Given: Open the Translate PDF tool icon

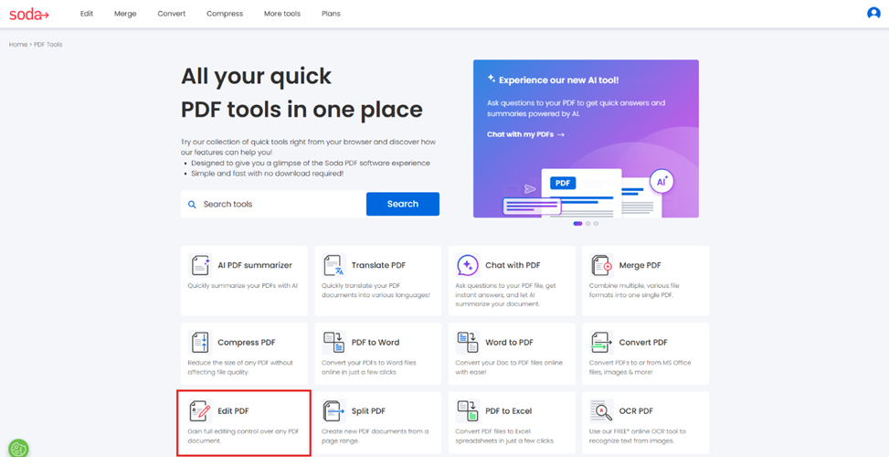Looking at the screenshot, I should tap(333, 266).
